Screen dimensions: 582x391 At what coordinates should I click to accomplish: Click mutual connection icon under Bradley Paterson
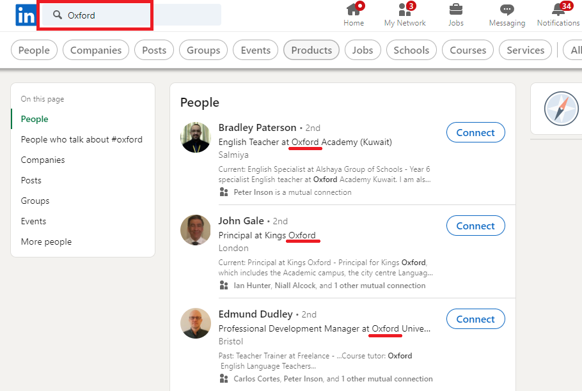tap(224, 192)
